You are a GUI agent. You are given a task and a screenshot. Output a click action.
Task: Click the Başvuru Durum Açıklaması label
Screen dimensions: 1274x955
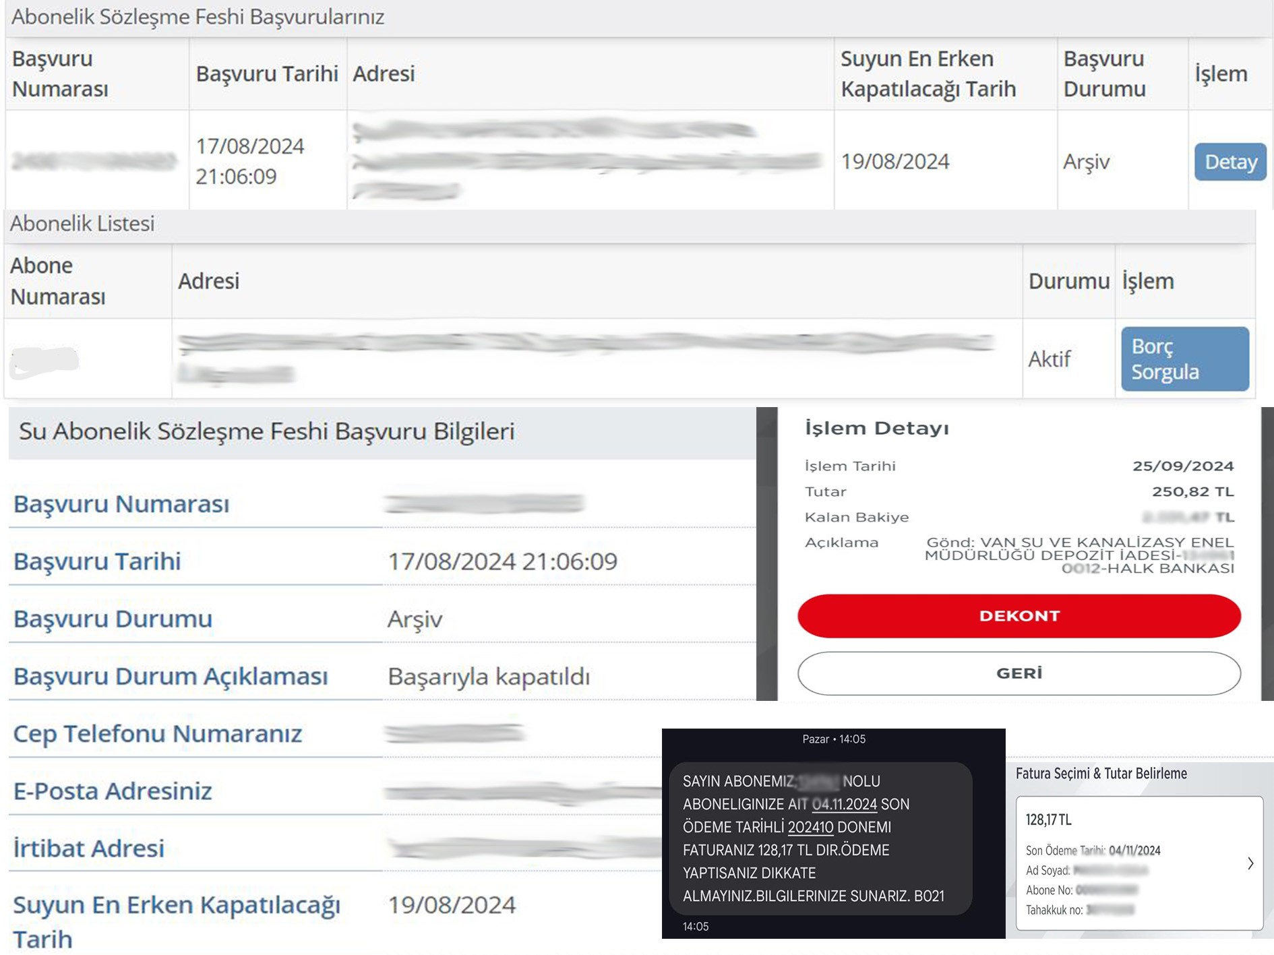click(x=171, y=676)
